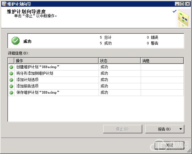Click 成功 status in 添加计划选项 row
192x154 pixels.
(x=104, y=80)
